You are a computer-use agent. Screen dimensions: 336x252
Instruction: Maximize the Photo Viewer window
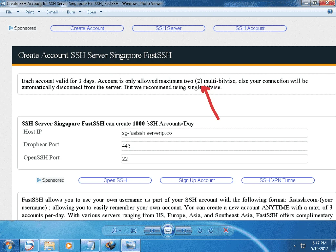click(315, 3)
